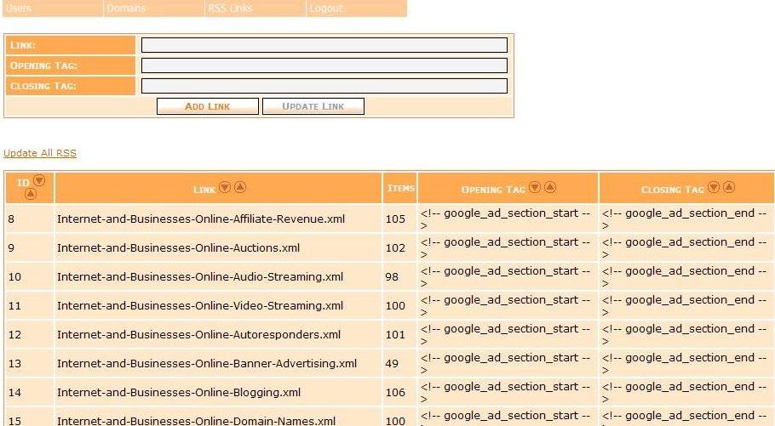Sort Closing Tag column descending icon
775x426 pixels.
click(714, 187)
